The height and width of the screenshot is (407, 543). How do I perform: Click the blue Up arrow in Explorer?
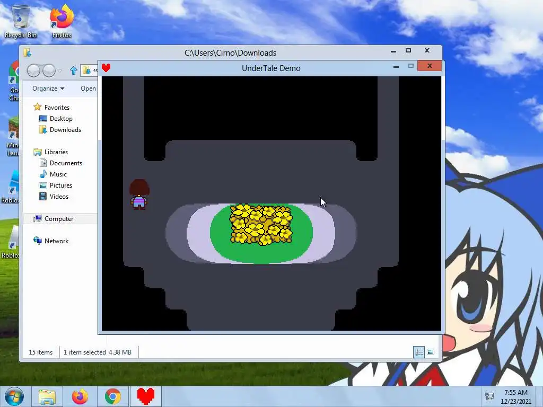pos(73,70)
